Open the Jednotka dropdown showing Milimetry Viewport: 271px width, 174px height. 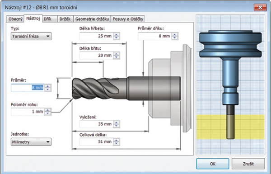point(31,142)
